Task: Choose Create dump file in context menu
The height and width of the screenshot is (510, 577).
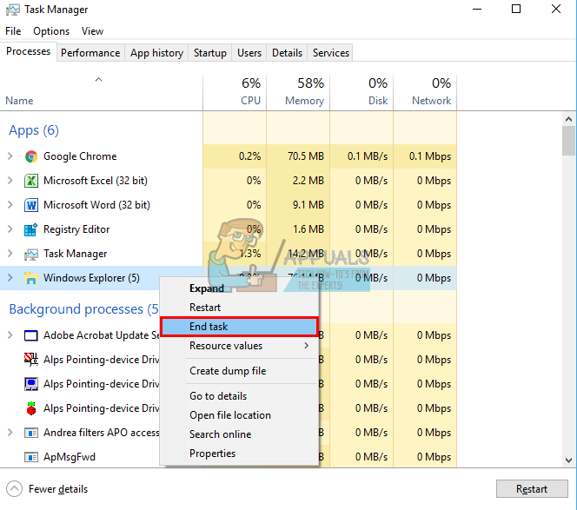Action: [240, 371]
